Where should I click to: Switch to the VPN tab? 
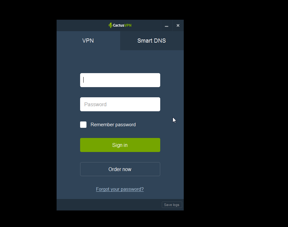pos(88,41)
